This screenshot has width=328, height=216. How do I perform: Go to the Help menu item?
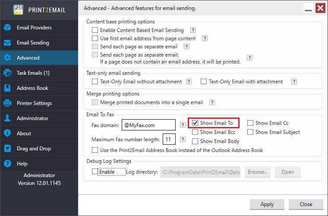pyautogui.click(x=22, y=164)
